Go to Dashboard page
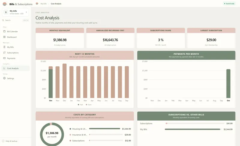This screenshot has height=146, width=240. tap(16, 37)
